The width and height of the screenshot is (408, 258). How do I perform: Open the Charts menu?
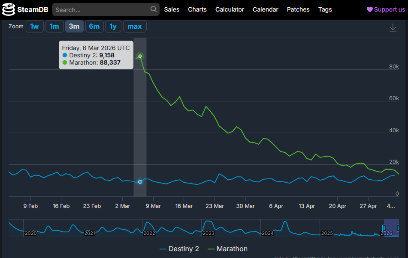tap(197, 9)
